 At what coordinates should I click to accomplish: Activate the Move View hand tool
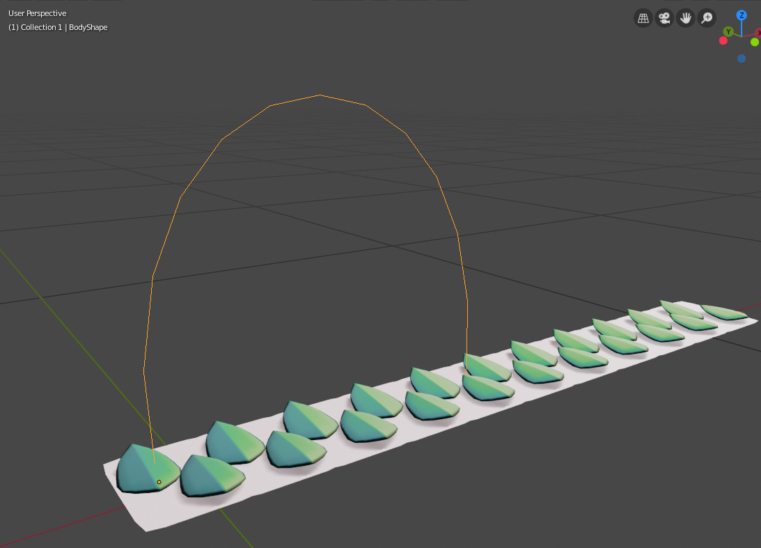point(685,17)
